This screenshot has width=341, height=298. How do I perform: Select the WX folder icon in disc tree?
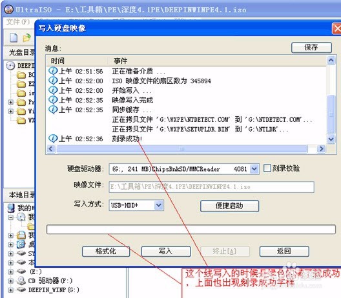pos(21,120)
